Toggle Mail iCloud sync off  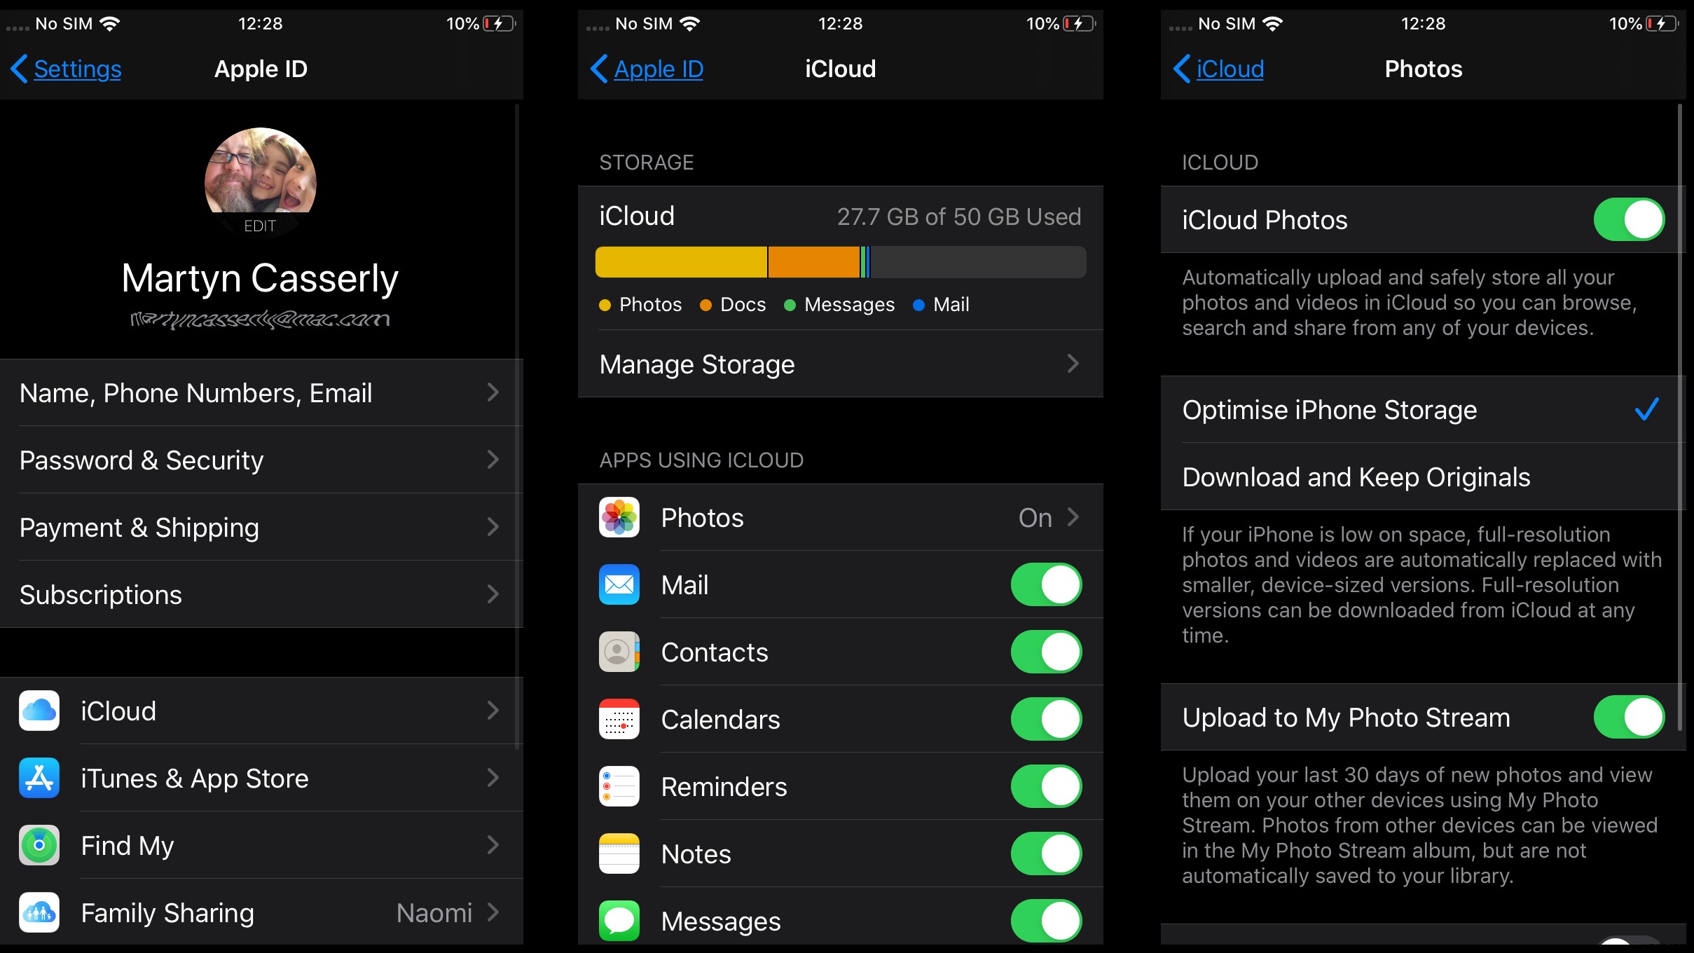click(1045, 584)
